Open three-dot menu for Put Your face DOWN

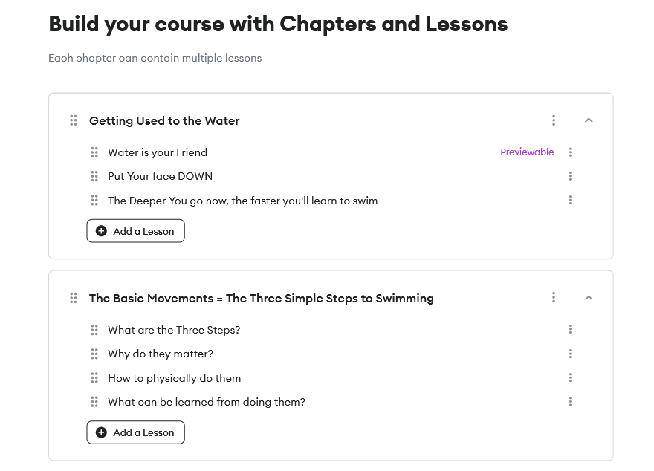pyautogui.click(x=570, y=176)
